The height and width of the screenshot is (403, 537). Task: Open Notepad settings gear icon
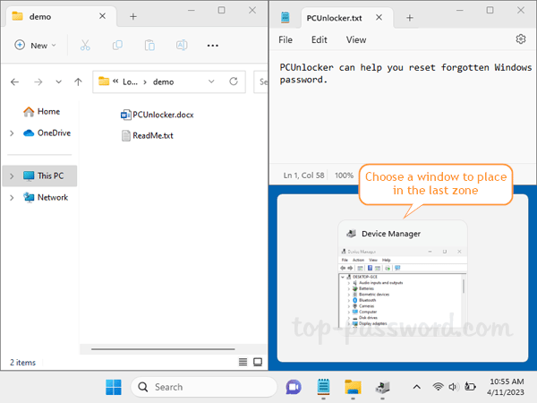click(x=521, y=39)
